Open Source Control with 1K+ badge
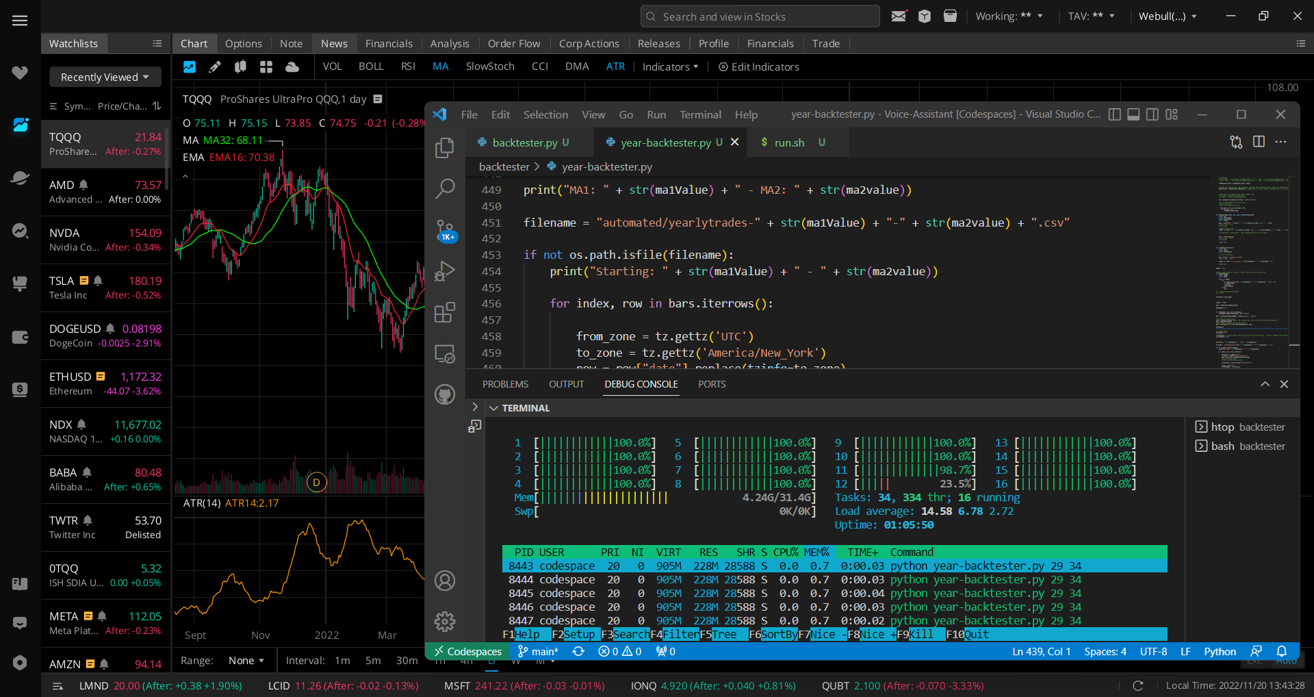The image size is (1314, 697). [445, 230]
